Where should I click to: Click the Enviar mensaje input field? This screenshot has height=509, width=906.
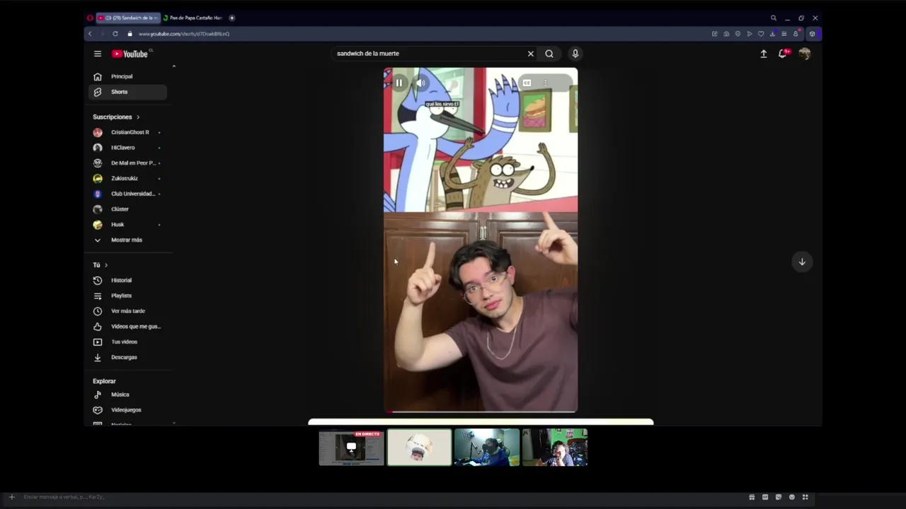(382, 497)
